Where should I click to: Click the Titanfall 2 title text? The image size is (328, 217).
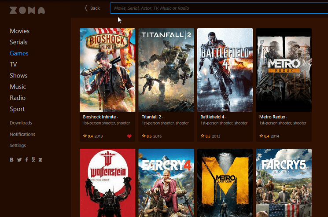click(151, 117)
